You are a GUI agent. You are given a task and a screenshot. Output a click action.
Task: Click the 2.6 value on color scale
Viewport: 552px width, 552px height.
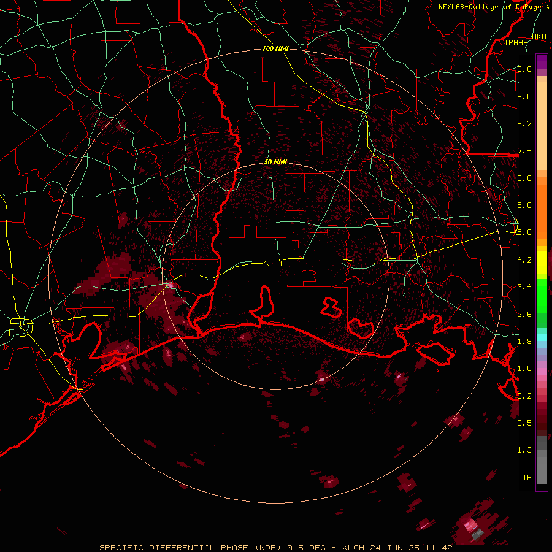524,314
